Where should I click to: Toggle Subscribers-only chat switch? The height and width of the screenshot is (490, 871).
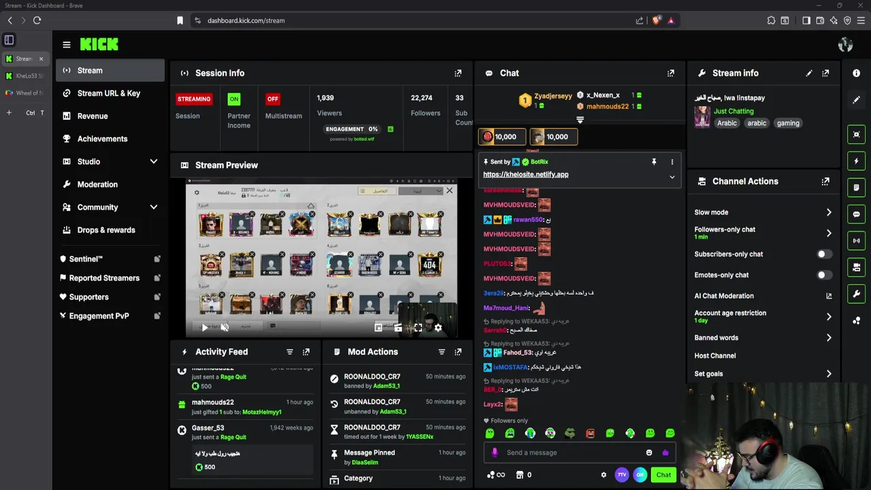click(x=824, y=255)
